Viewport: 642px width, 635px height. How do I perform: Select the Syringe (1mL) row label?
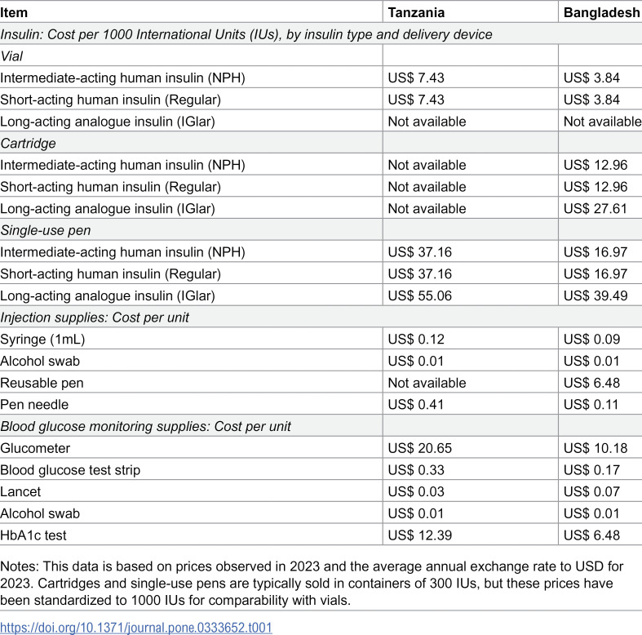42,340
